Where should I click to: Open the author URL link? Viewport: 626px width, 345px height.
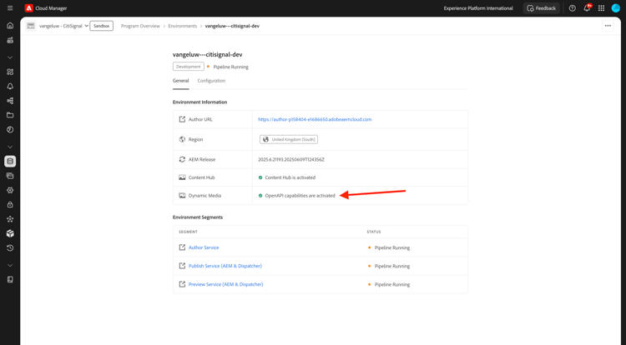pos(315,119)
